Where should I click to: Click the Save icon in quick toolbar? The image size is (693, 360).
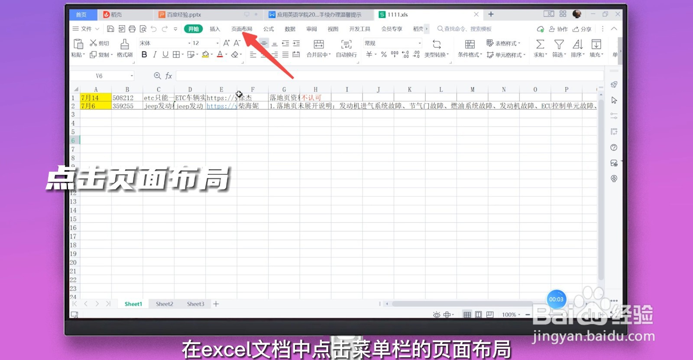pyautogui.click(x=110, y=29)
